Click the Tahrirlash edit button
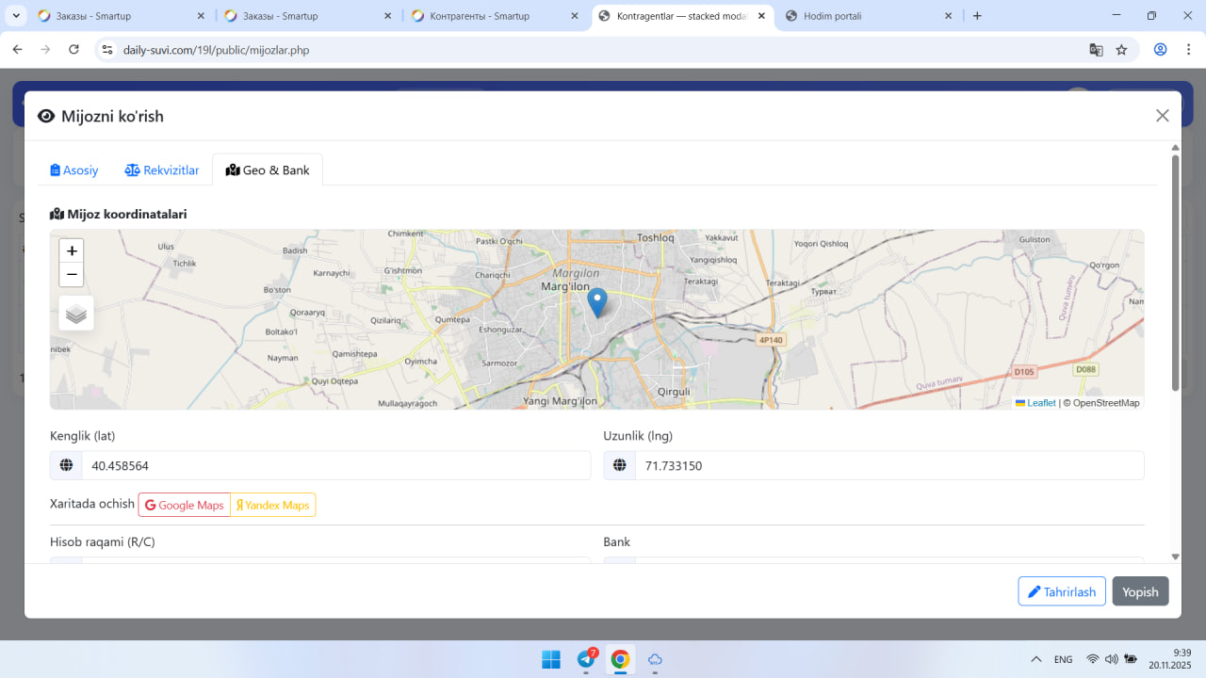The height and width of the screenshot is (678, 1206). pos(1061,591)
